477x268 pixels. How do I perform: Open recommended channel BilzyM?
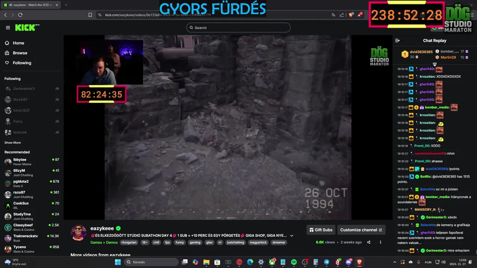click(x=32, y=172)
